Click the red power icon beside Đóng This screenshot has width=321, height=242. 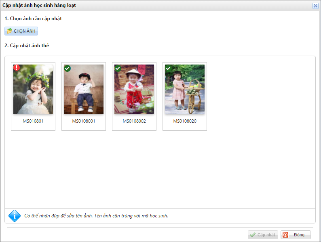pos(286,235)
